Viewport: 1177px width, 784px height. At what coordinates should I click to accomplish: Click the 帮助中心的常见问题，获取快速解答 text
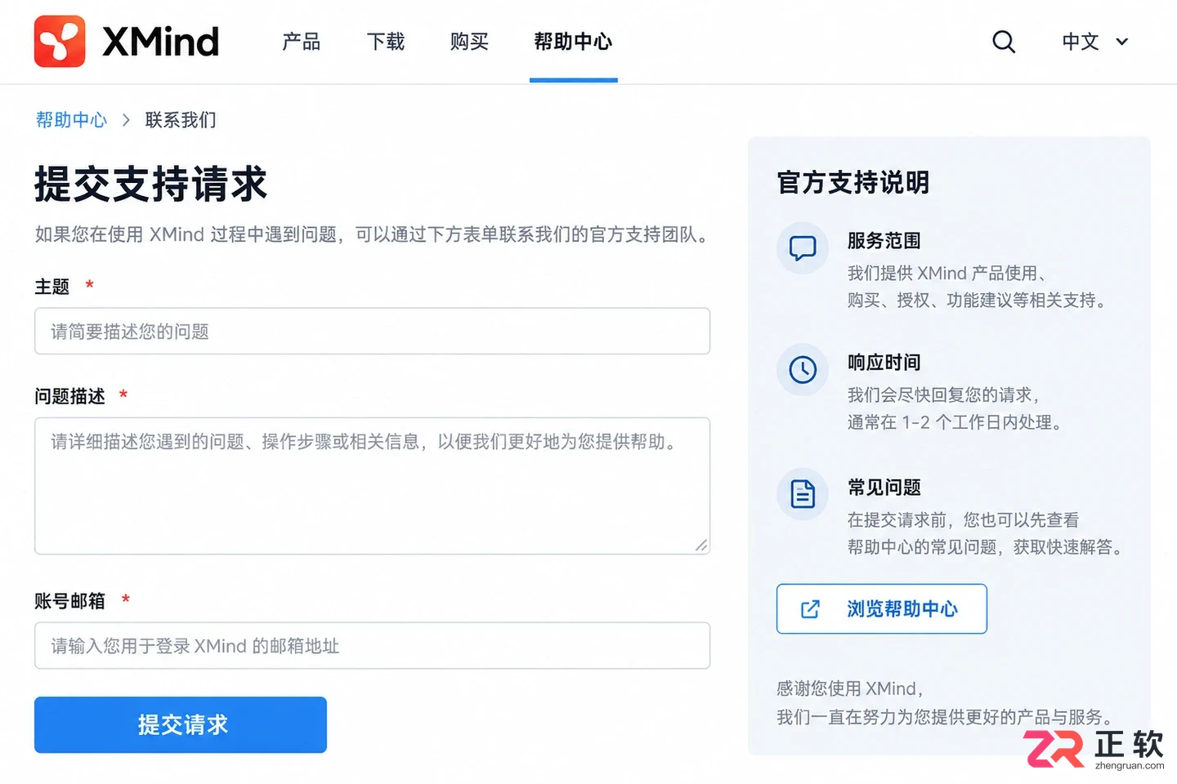(984, 547)
